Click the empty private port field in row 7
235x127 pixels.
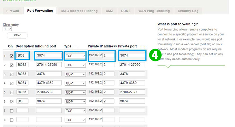click(x=132, y=110)
